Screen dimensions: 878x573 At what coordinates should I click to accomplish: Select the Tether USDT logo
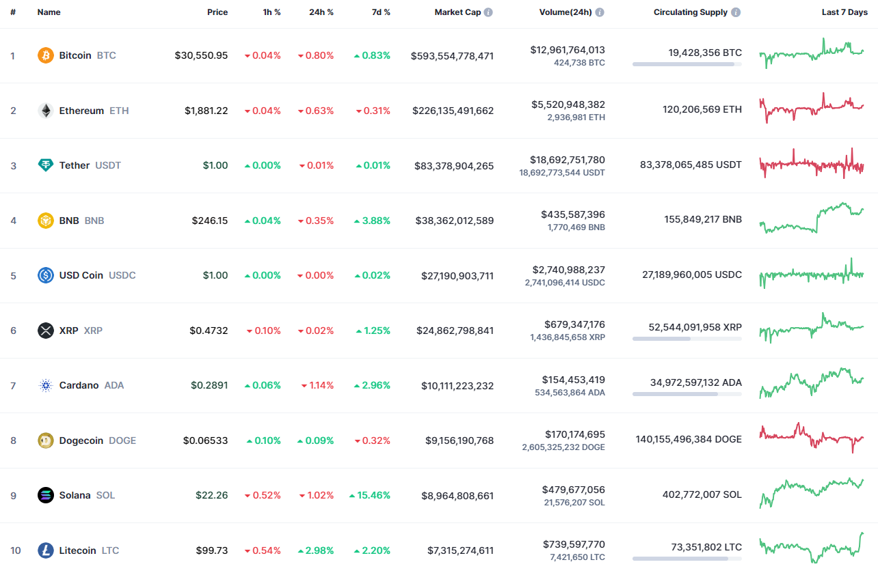[x=45, y=165]
